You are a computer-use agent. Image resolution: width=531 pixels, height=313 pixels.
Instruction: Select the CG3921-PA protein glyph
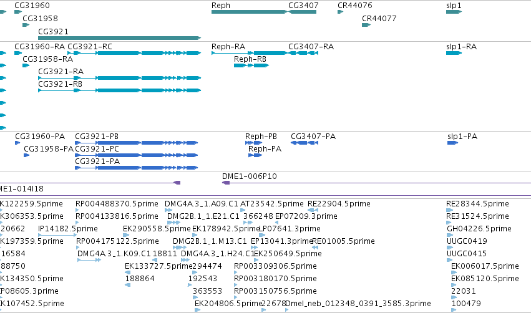click(x=137, y=168)
